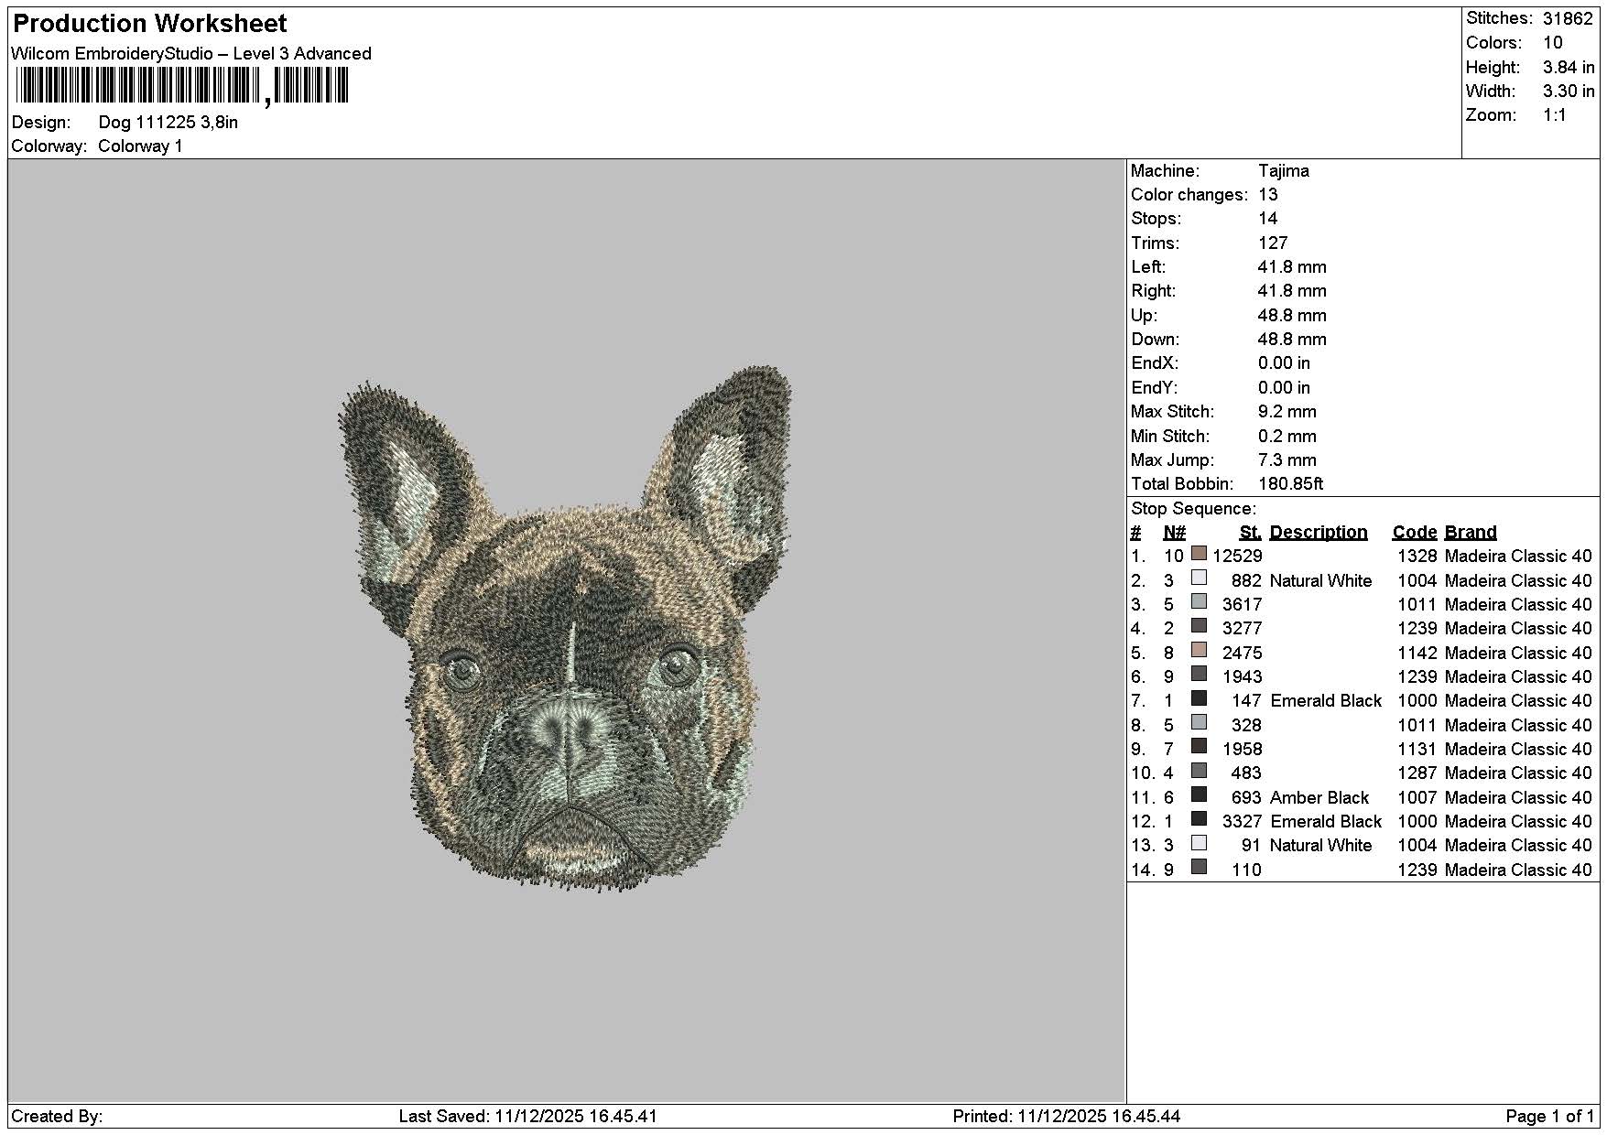Image resolution: width=1607 pixels, height=1135 pixels.
Task: Click the 'Stop Sequence:' heading
Action: point(1194,509)
